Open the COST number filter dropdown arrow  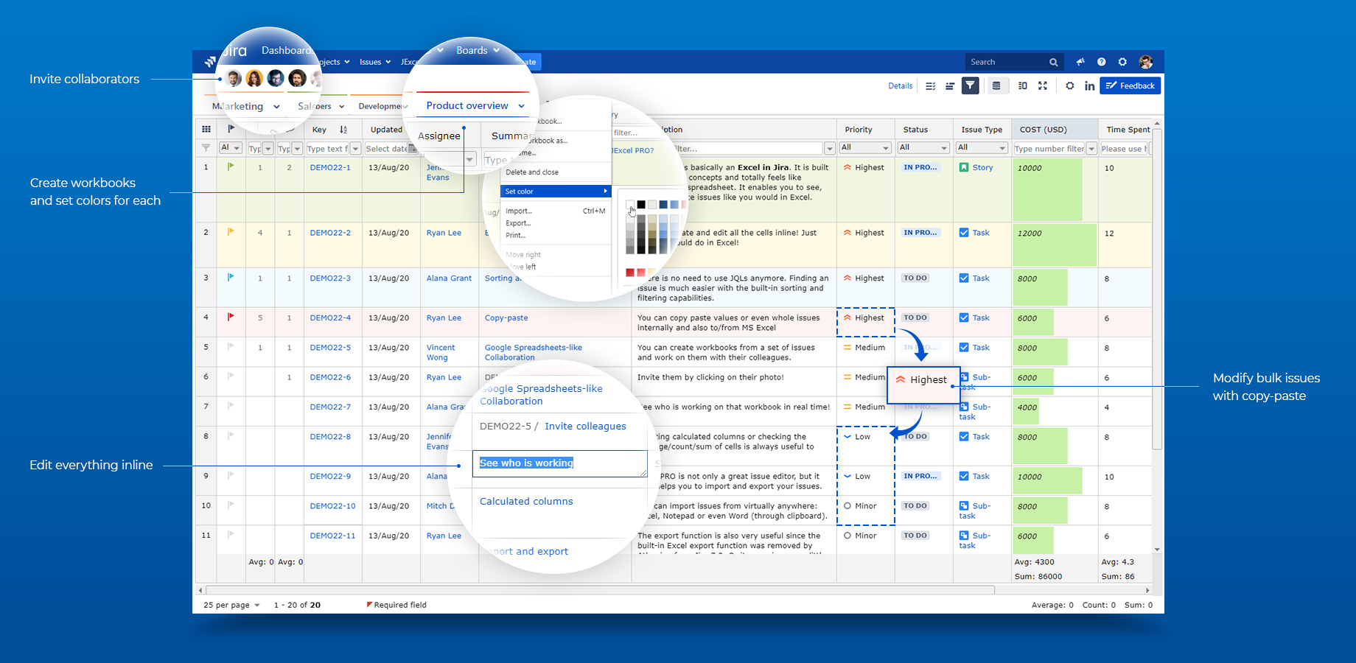1091,149
